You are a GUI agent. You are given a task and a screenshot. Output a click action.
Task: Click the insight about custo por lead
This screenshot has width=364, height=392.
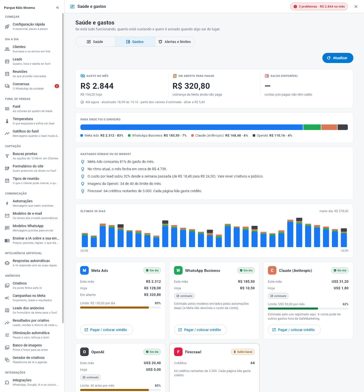pyautogui.click(x=175, y=176)
